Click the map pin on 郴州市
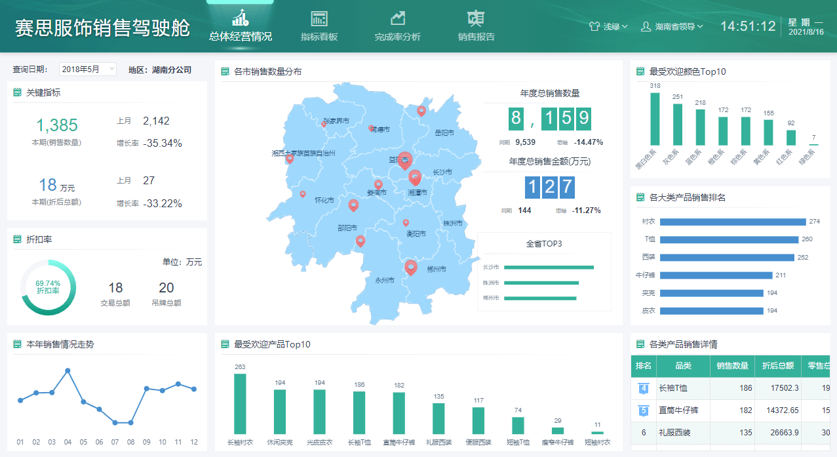 (x=411, y=267)
